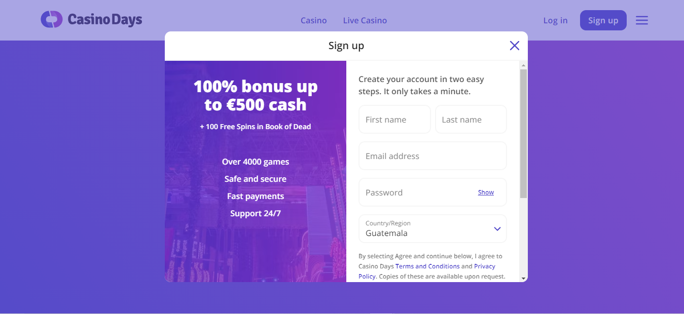
Task: Click the Casino Days logo icon
Action: (52, 19)
